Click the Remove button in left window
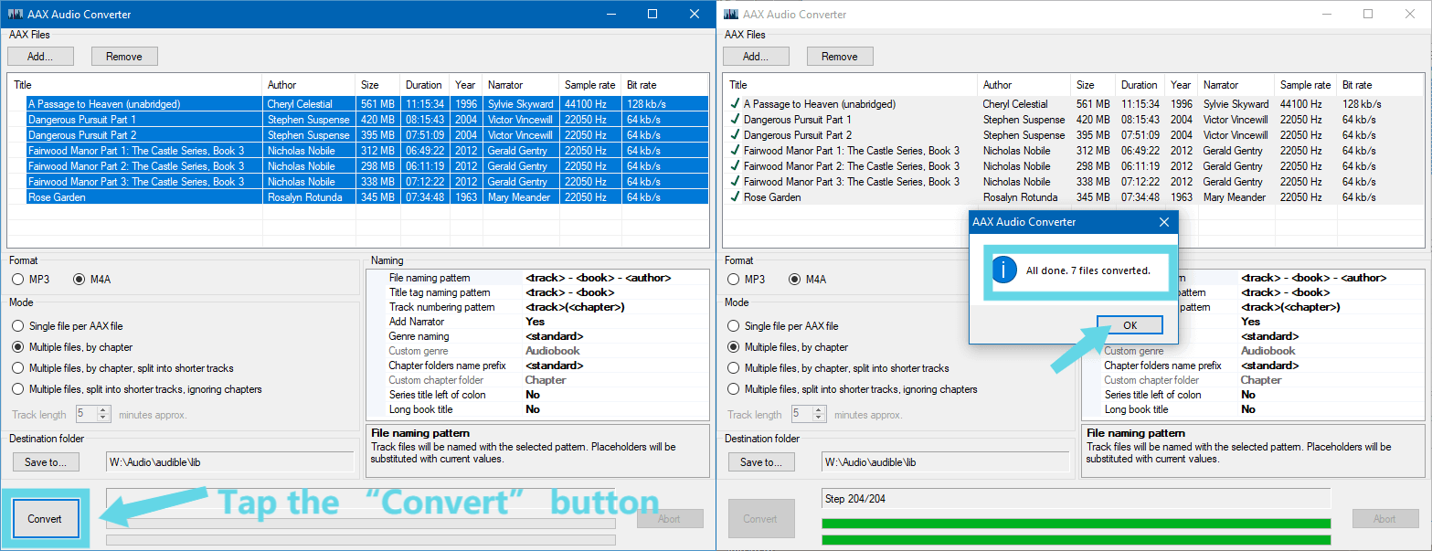The image size is (1432, 551). [124, 57]
